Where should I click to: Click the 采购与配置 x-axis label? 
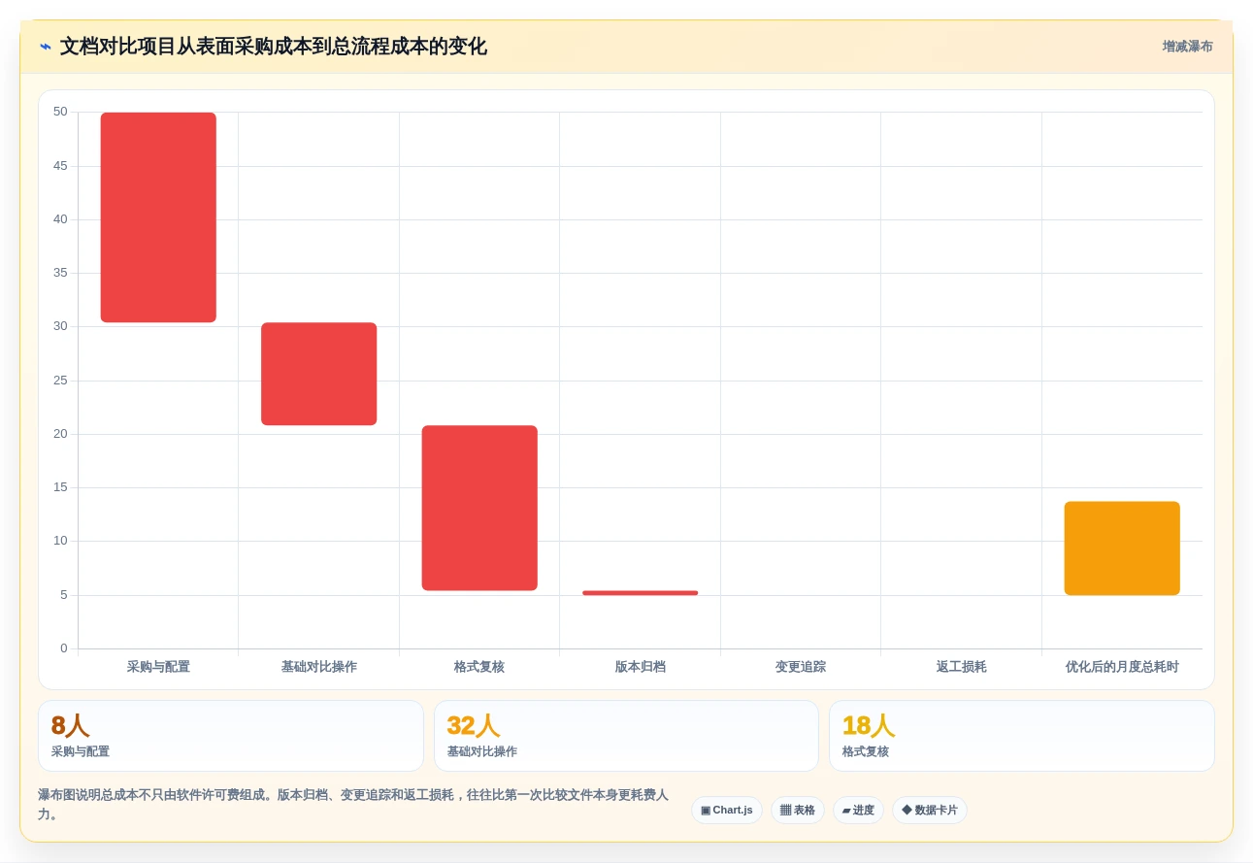pos(158,667)
